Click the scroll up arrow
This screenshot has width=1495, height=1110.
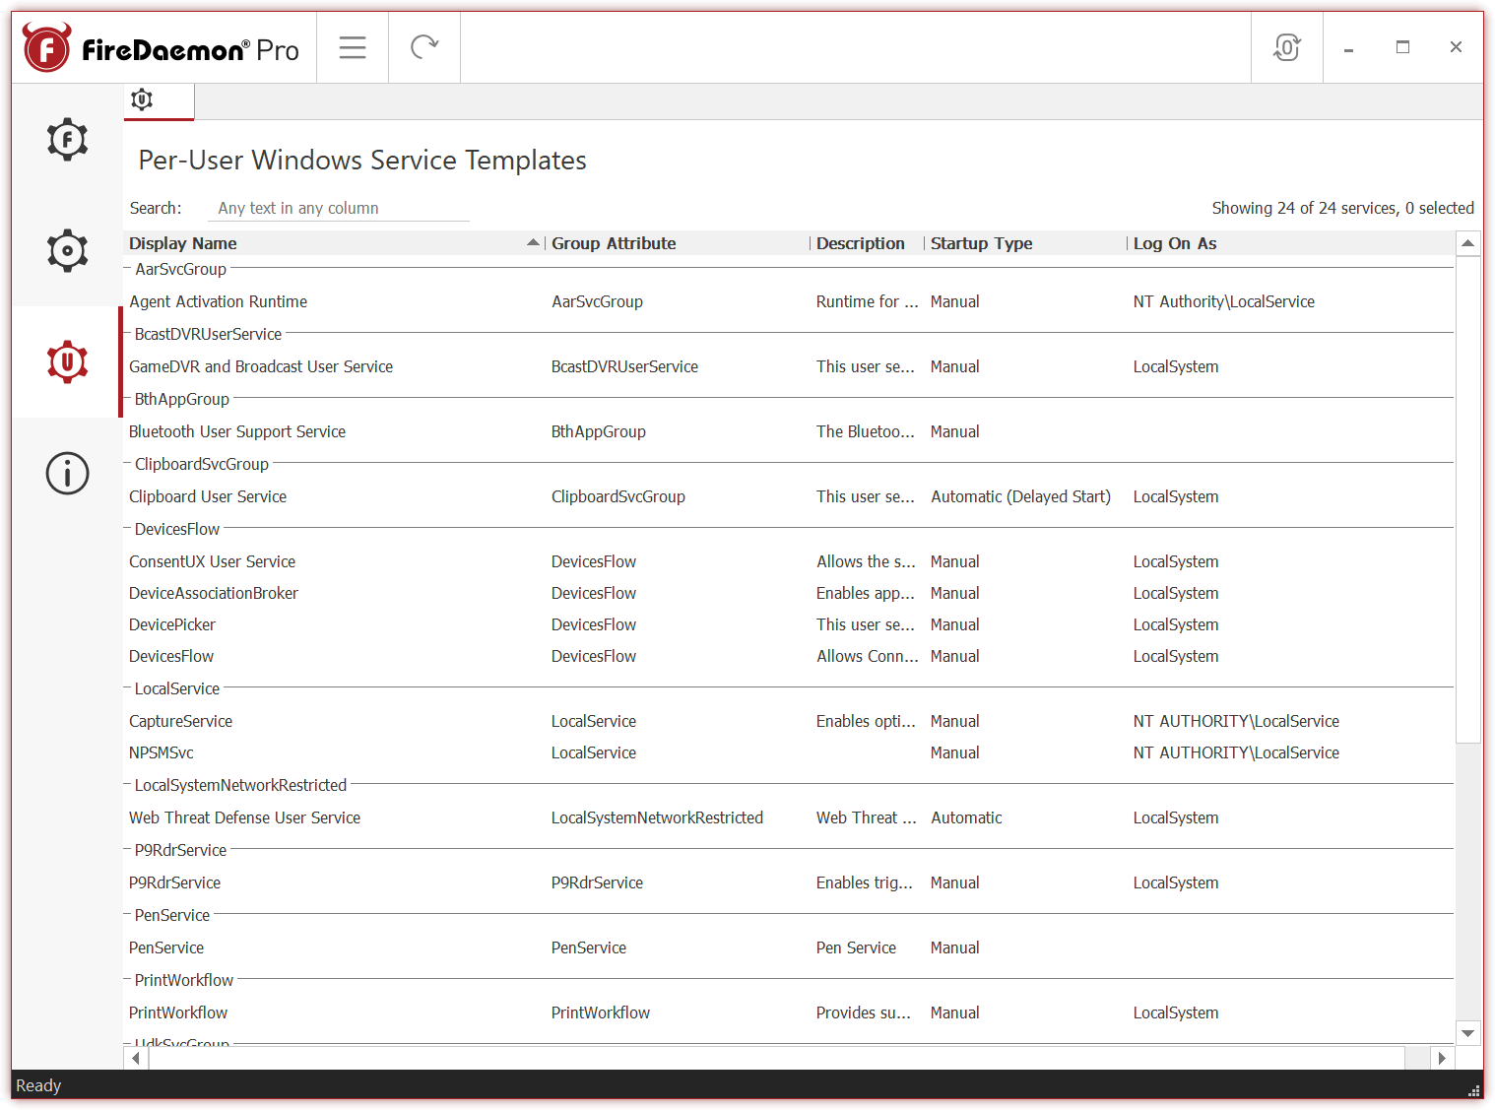(1468, 243)
